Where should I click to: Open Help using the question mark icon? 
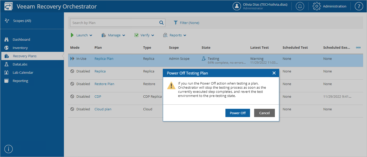click(359, 6)
